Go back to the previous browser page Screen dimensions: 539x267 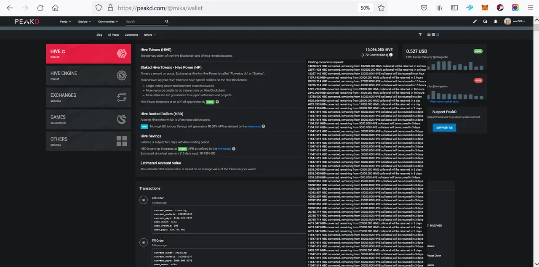(x=10, y=8)
